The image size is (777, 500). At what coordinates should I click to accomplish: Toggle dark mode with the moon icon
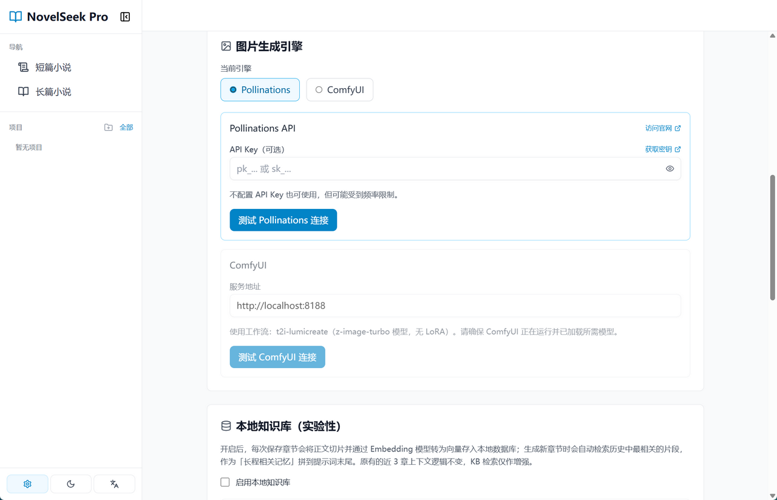coord(70,484)
